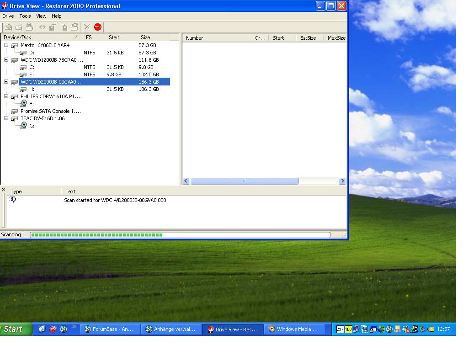Click the yellow 100 tray indicator
The height and width of the screenshot is (351, 468).
(348, 329)
